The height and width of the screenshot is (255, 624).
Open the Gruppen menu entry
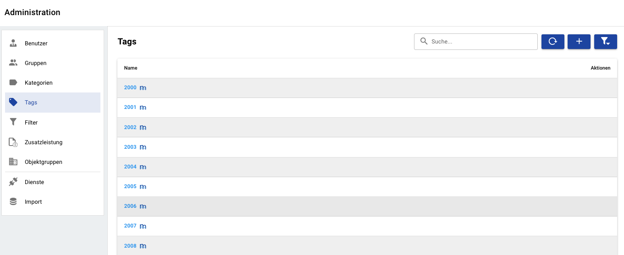point(53,63)
